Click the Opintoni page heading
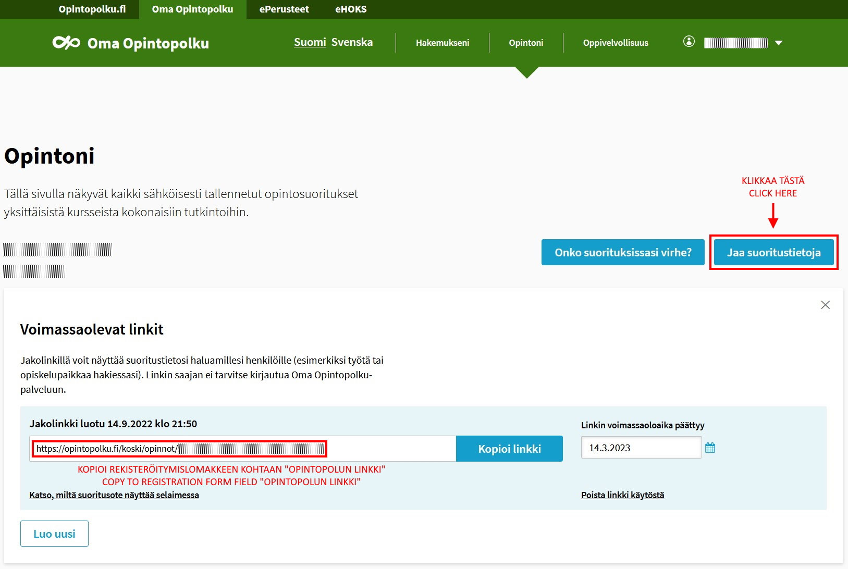848x569 pixels. point(50,156)
